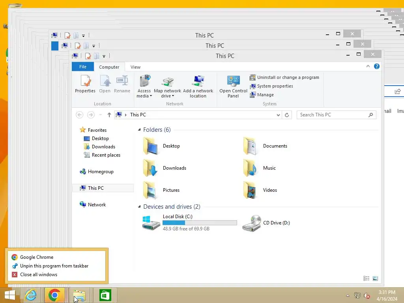Select Desktop under Favorites
404x303 pixels.
[96, 138]
